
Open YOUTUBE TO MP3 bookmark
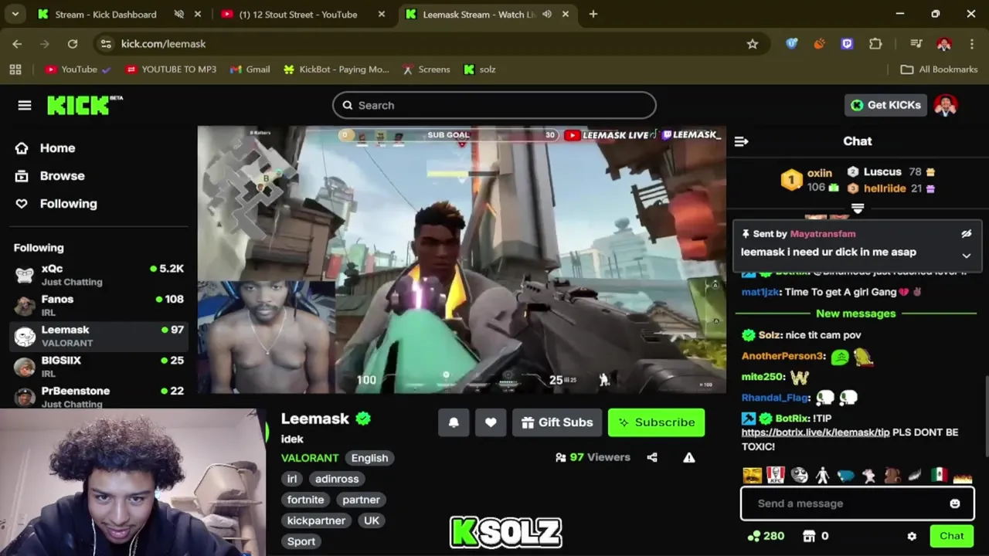pos(171,69)
